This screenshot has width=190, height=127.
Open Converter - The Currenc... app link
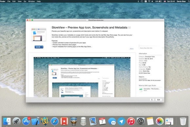click(x=152, y=89)
